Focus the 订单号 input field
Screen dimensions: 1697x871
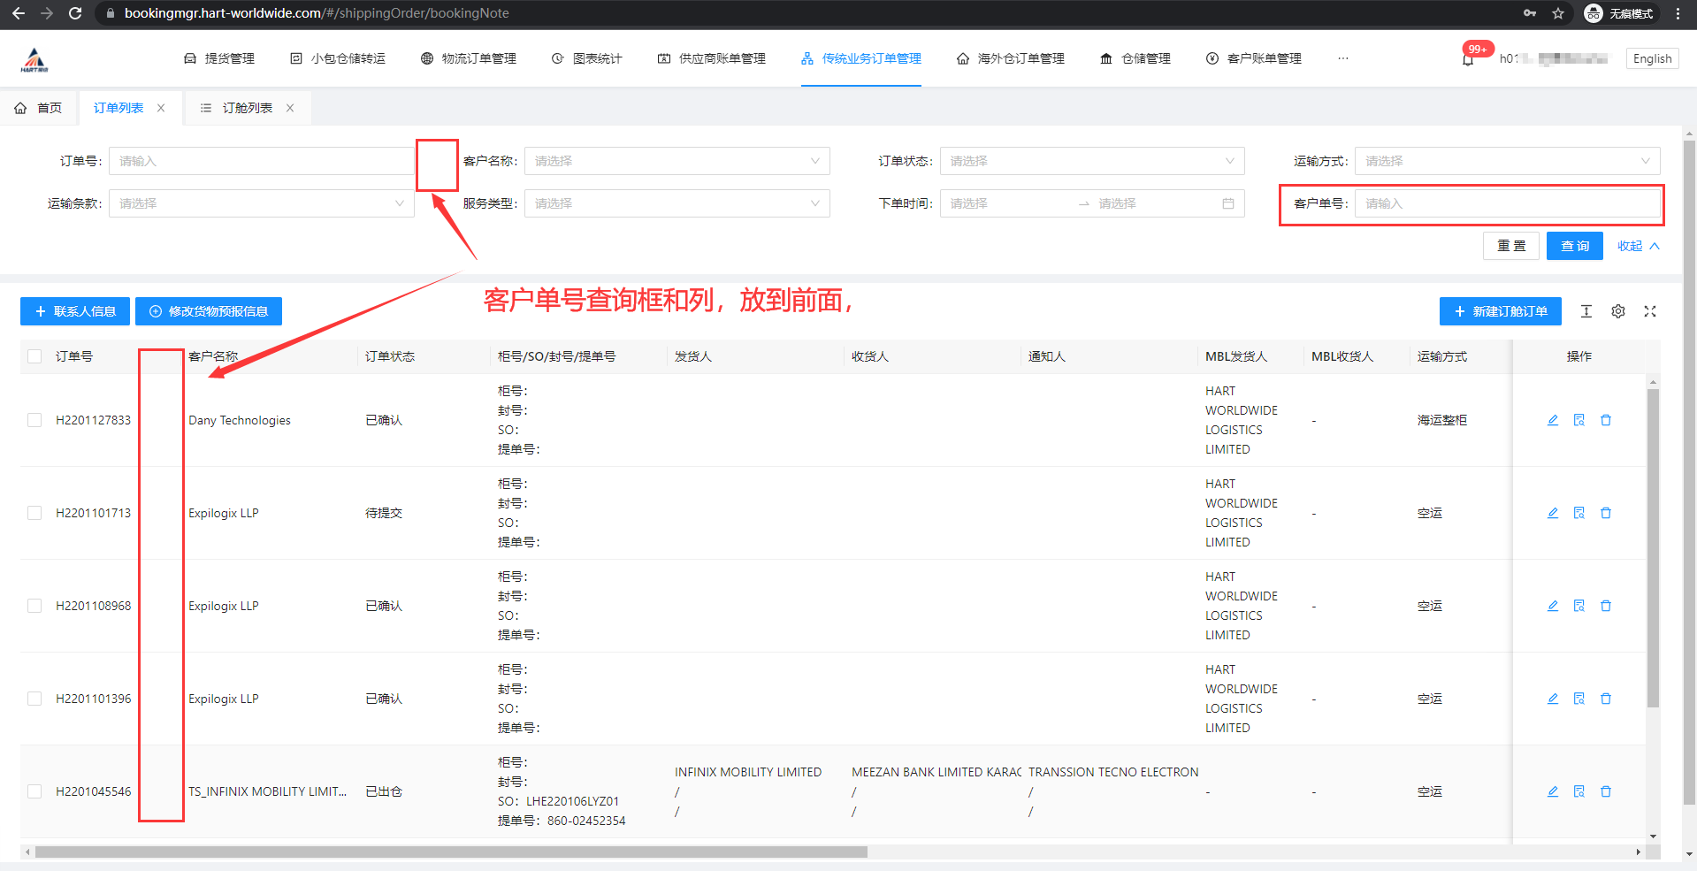[262, 161]
